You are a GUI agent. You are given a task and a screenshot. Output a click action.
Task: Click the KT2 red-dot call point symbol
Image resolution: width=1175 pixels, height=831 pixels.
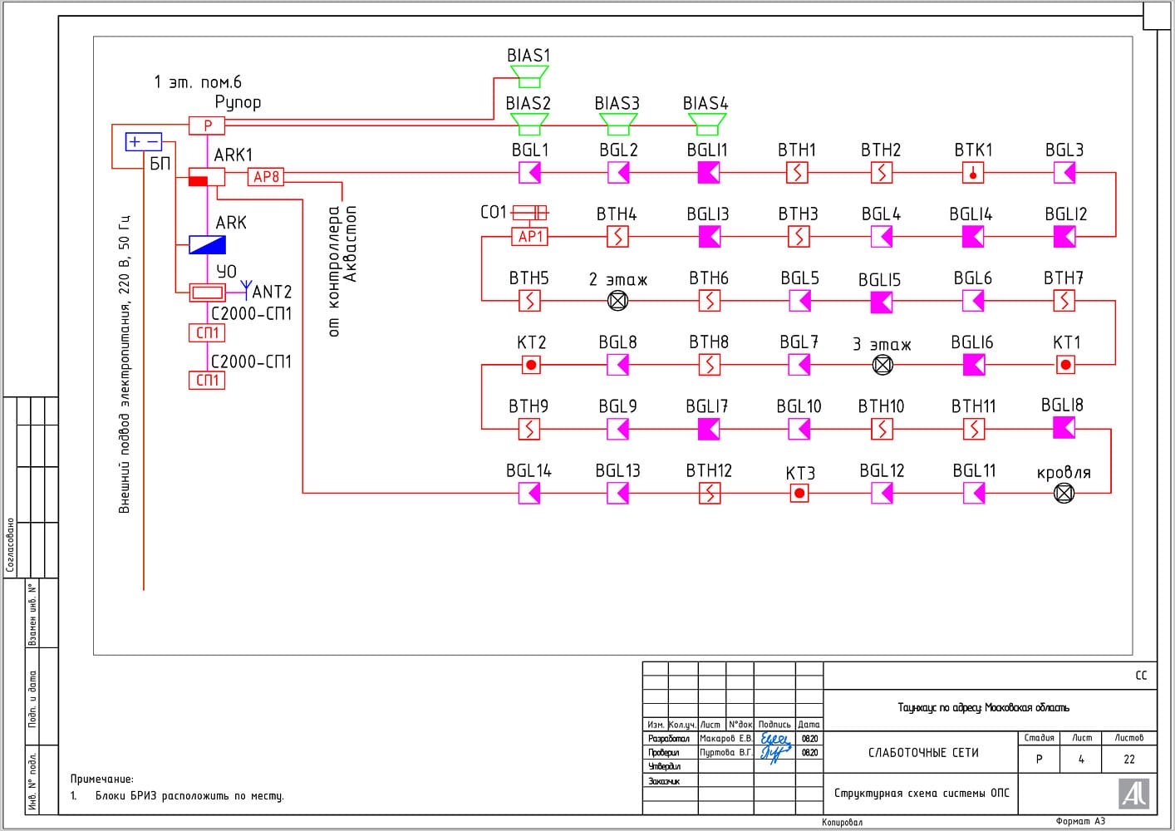point(531,365)
